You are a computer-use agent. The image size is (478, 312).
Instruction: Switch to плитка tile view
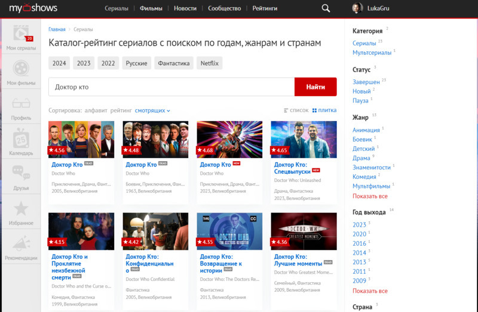click(x=324, y=110)
